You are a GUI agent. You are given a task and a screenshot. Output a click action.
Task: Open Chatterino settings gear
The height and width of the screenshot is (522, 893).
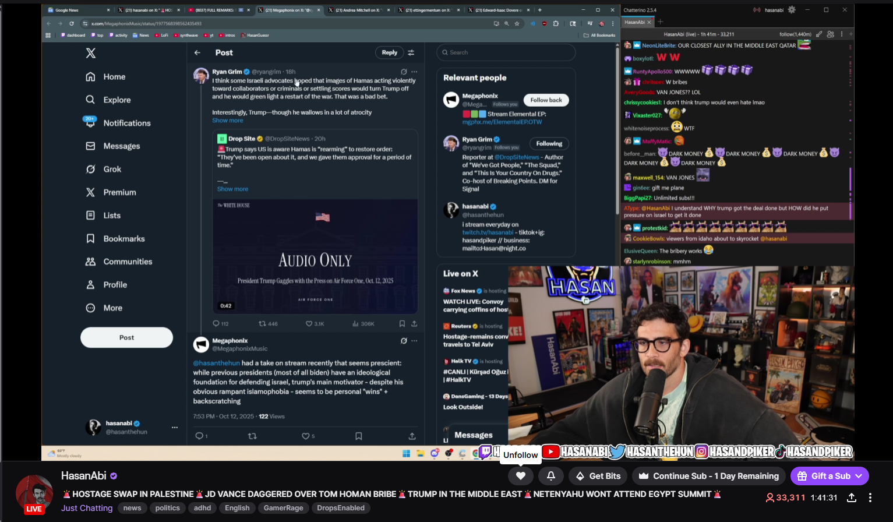click(x=792, y=10)
